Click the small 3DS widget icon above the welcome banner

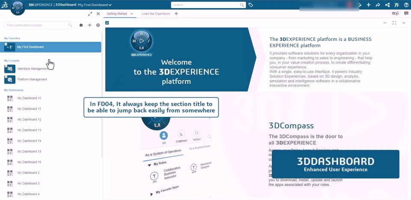107,23
